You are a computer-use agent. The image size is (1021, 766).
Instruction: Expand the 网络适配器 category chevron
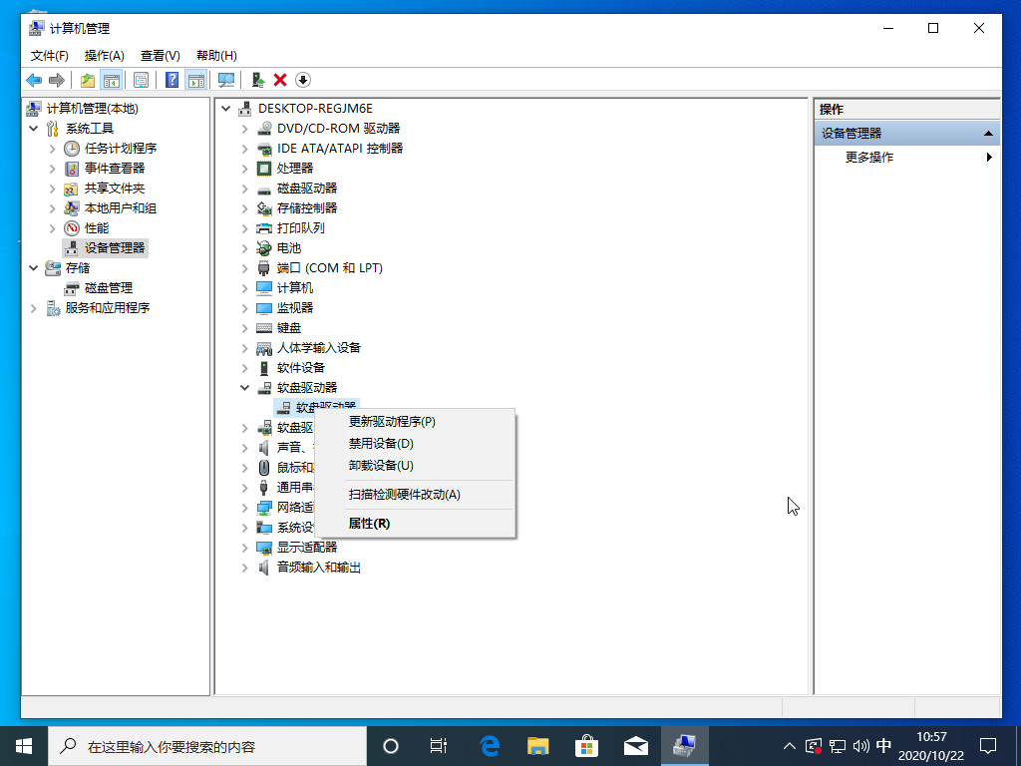click(245, 507)
